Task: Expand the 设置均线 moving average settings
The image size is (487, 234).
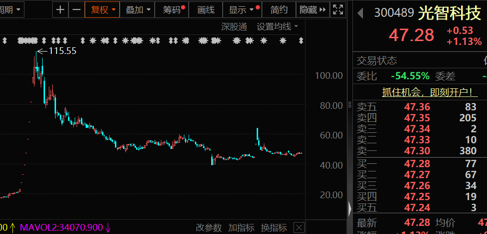Action: tap(277, 27)
